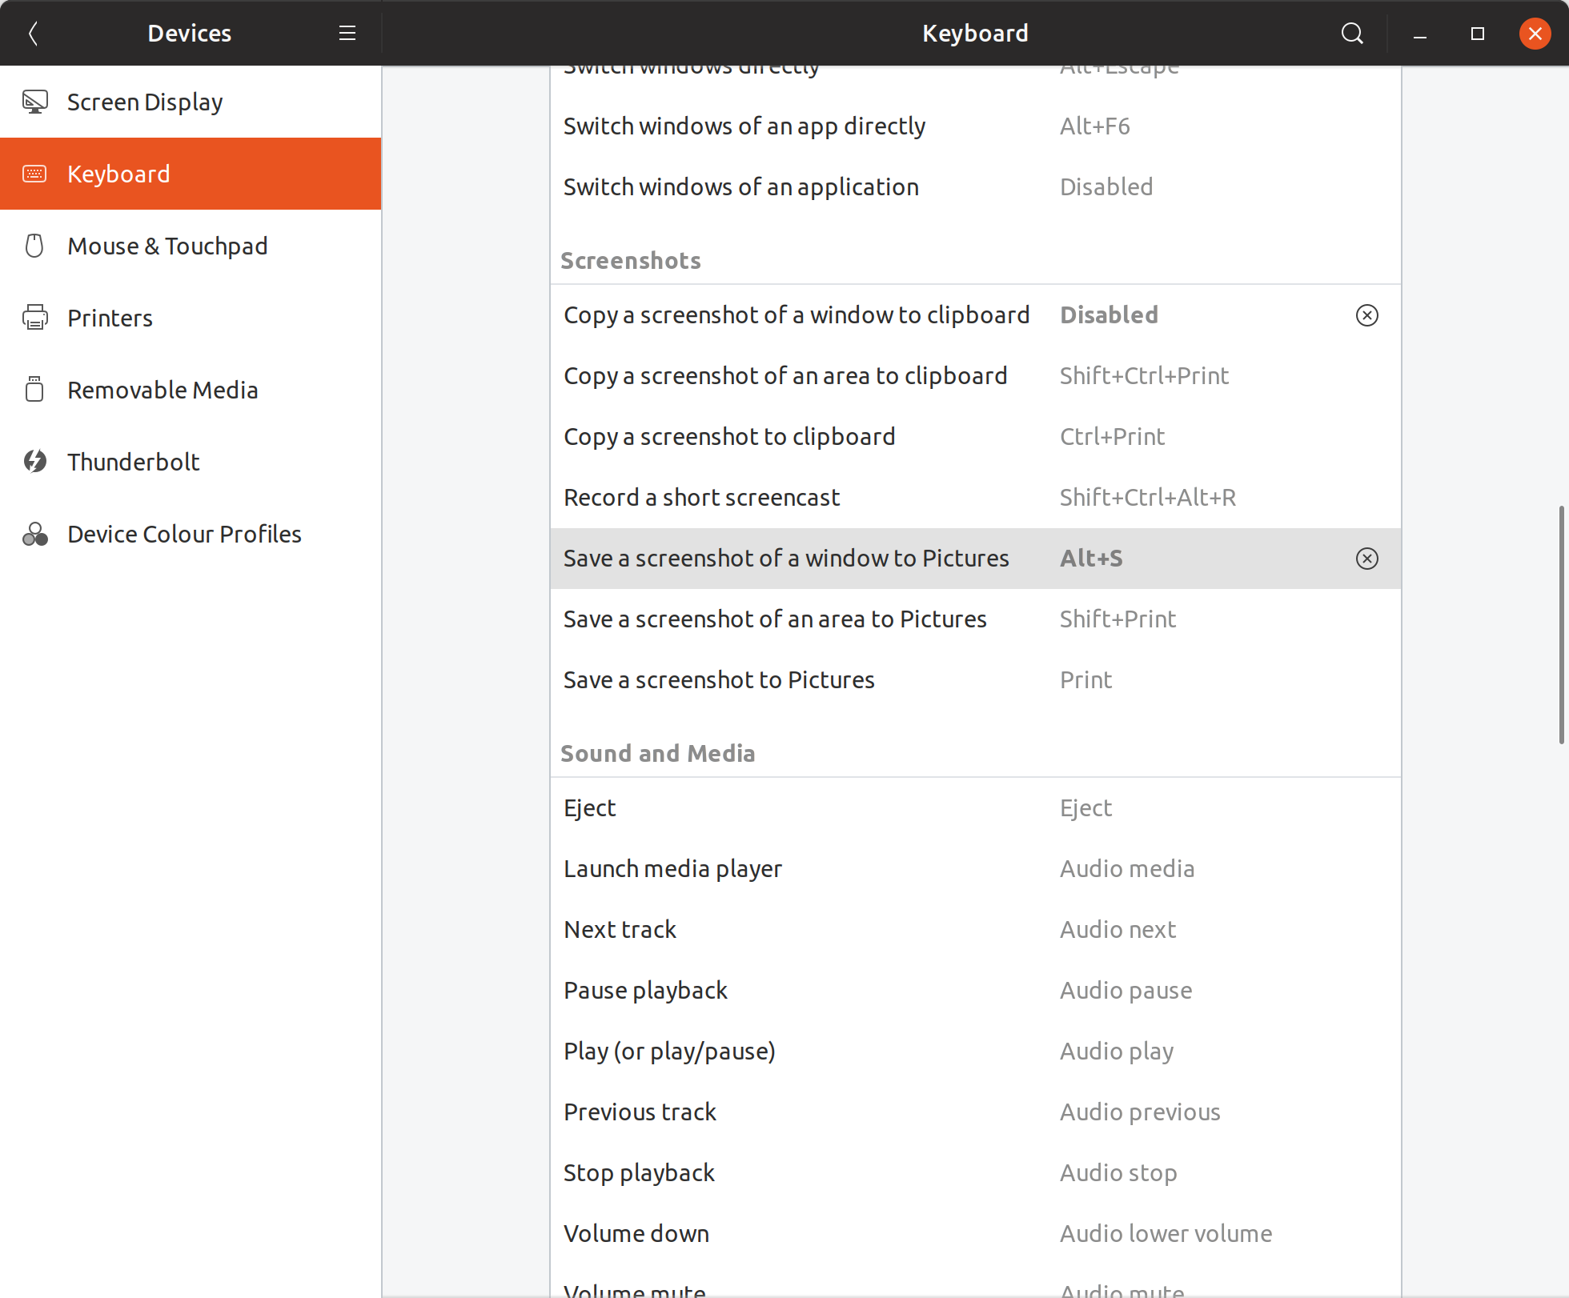The width and height of the screenshot is (1569, 1298).
Task: Click the Alt+F6 shortcut value
Action: coord(1094,126)
